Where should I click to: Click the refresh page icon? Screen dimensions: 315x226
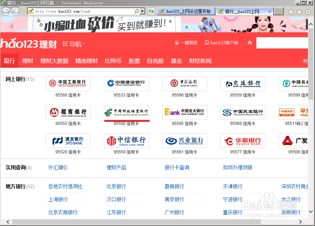pos(151,11)
